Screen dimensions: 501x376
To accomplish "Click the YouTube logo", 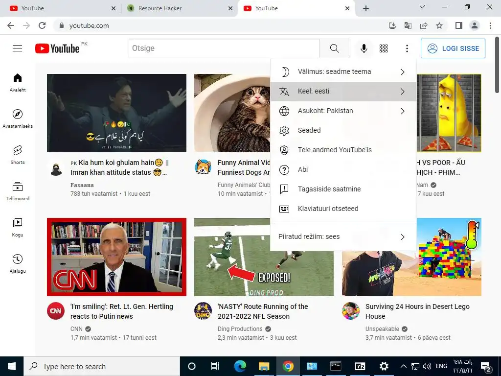I will (x=57, y=48).
